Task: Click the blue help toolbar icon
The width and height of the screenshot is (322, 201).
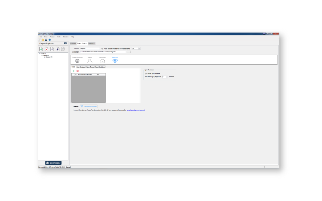Action: (50, 40)
